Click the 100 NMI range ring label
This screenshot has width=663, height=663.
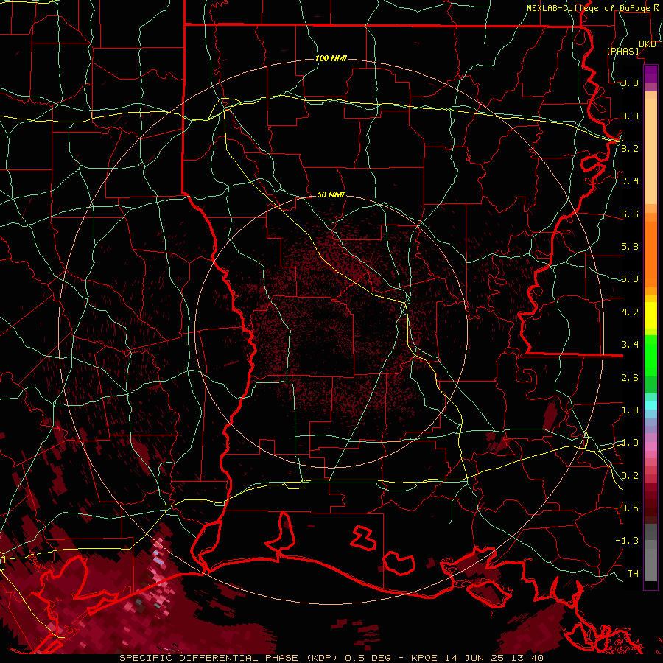(331, 58)
